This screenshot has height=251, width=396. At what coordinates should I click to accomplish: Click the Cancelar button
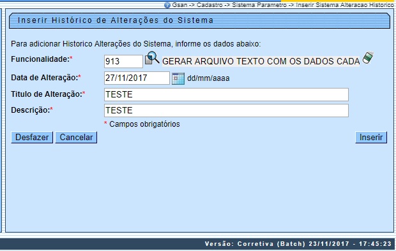[x=76, y=138]
